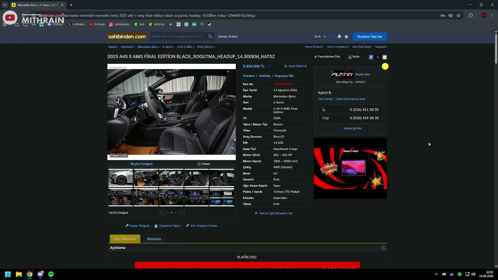
Task: Click Favorilerime Ekle
Action: pyautogui.click(x=327, y=57)
